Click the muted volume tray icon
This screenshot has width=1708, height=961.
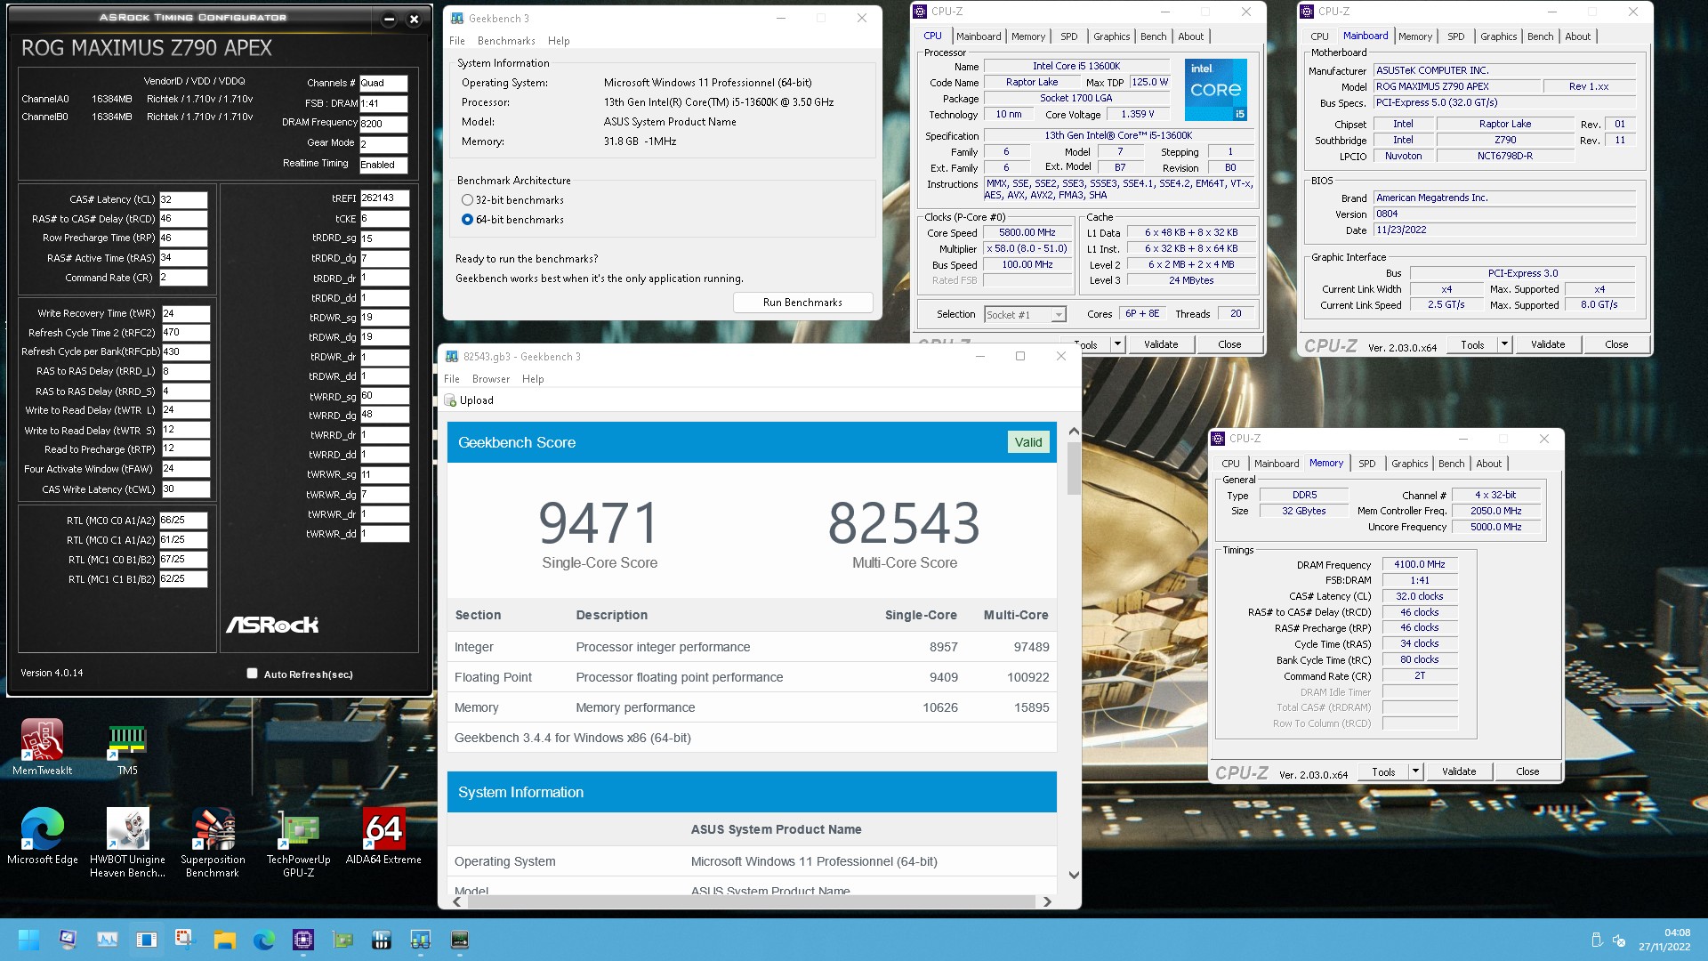point(1619,940)
